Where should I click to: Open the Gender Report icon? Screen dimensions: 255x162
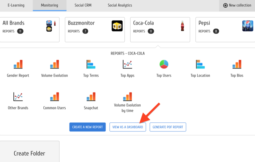tap(18, 64)
